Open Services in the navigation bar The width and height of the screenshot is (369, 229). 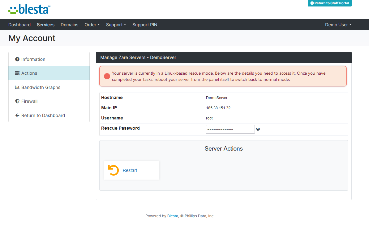(x=46, y=25)
